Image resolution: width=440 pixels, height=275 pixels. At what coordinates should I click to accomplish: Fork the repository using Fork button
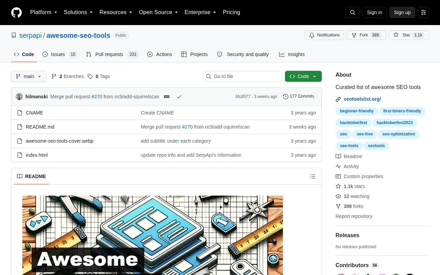tap(366, 35)
